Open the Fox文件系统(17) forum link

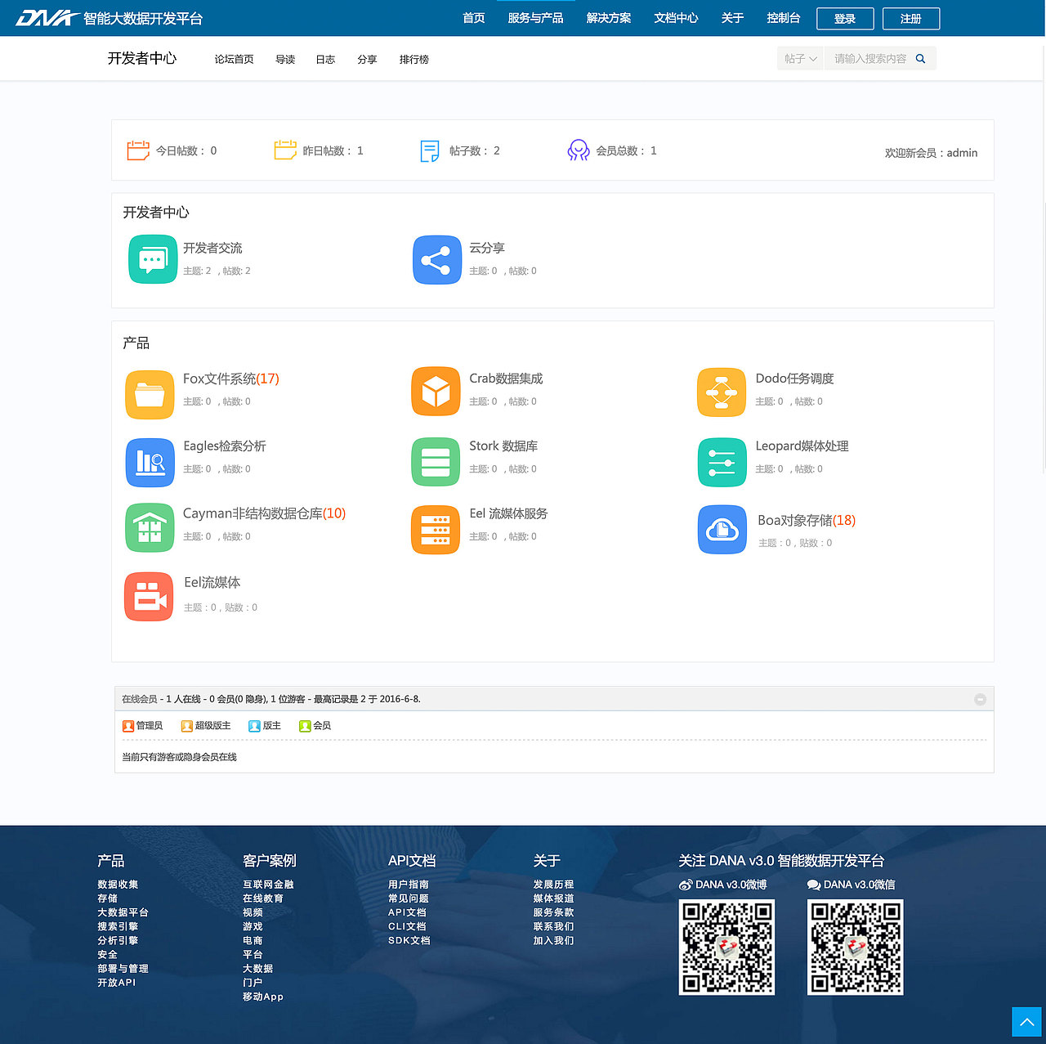click(231, 379)
